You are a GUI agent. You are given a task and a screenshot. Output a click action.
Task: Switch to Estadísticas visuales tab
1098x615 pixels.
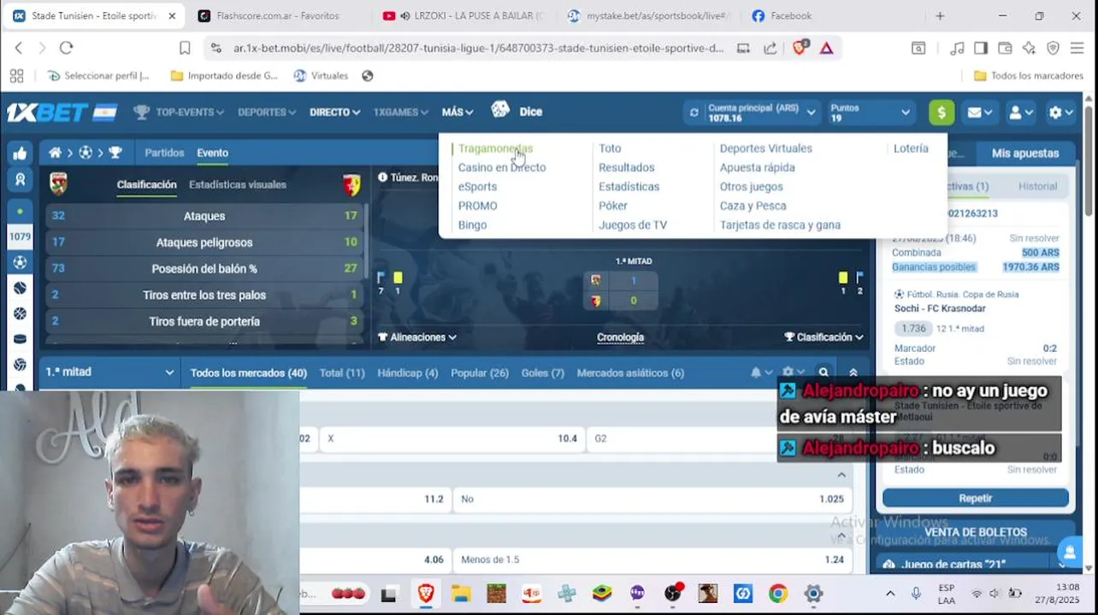[x=238, y=184]
